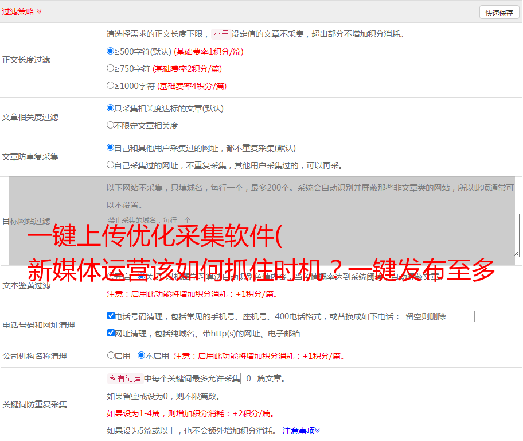Collapse the 过滤策略 section header

click(22, 11)
